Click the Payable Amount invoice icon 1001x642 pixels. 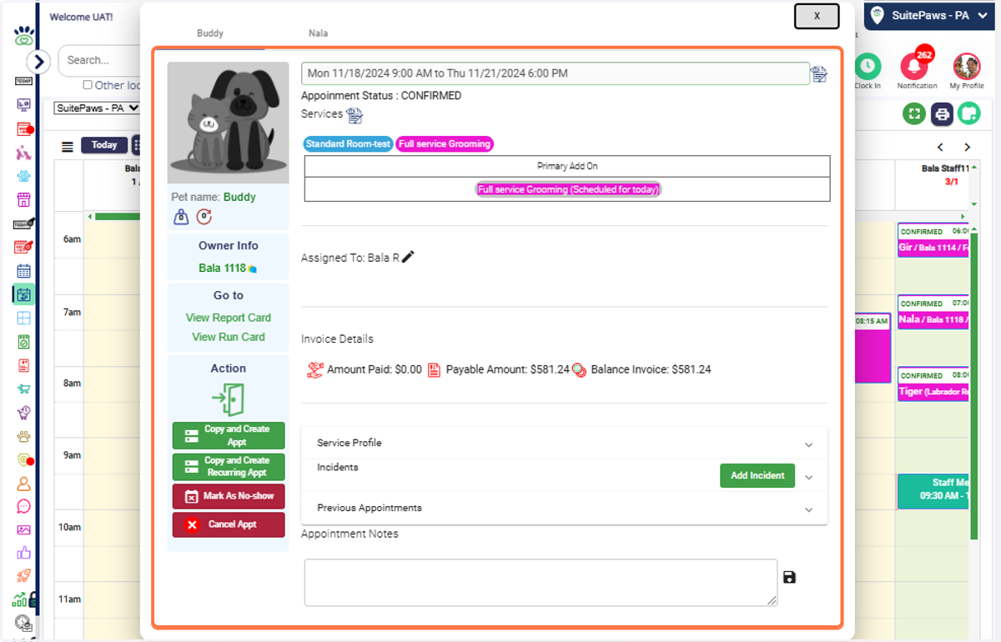(x=434, y=369)
